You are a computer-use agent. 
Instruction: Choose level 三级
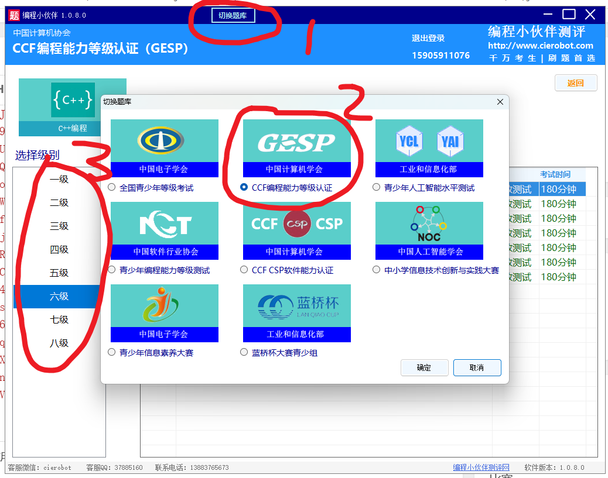point(59,226)
